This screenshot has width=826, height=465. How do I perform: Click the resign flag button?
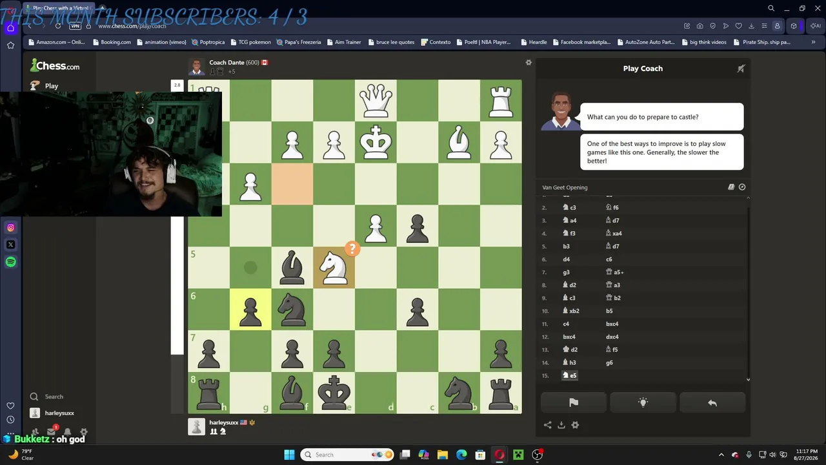coord(574,402)
